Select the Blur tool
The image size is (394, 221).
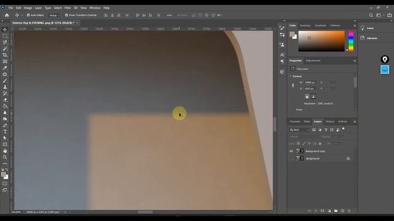(5, 112)
